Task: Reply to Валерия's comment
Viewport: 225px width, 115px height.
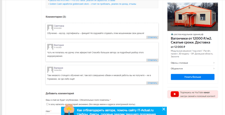Action: coord(152,83)
